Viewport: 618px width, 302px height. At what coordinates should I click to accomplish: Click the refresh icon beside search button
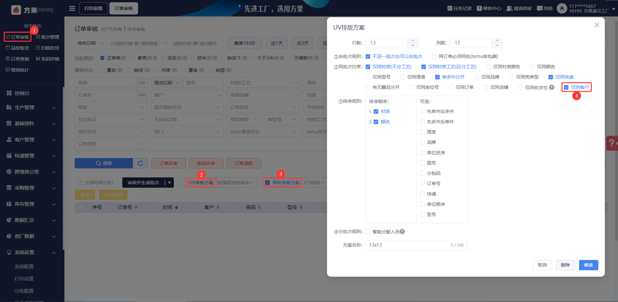point(140,163)
